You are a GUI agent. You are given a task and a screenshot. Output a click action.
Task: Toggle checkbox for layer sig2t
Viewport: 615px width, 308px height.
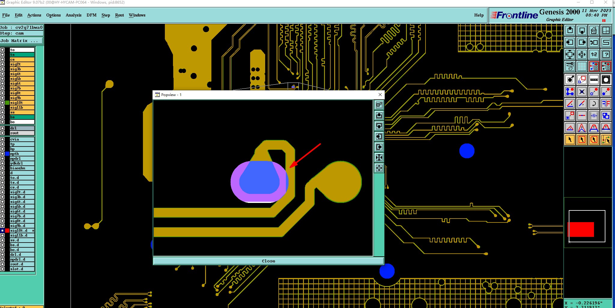pyautogui.click(x=2, y=64)
